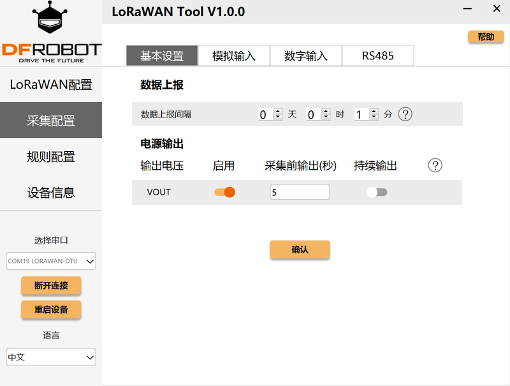This screenshot has height=386, width=510.
Task: Click the minutes (分) stepper arrows
Action: 374,114
